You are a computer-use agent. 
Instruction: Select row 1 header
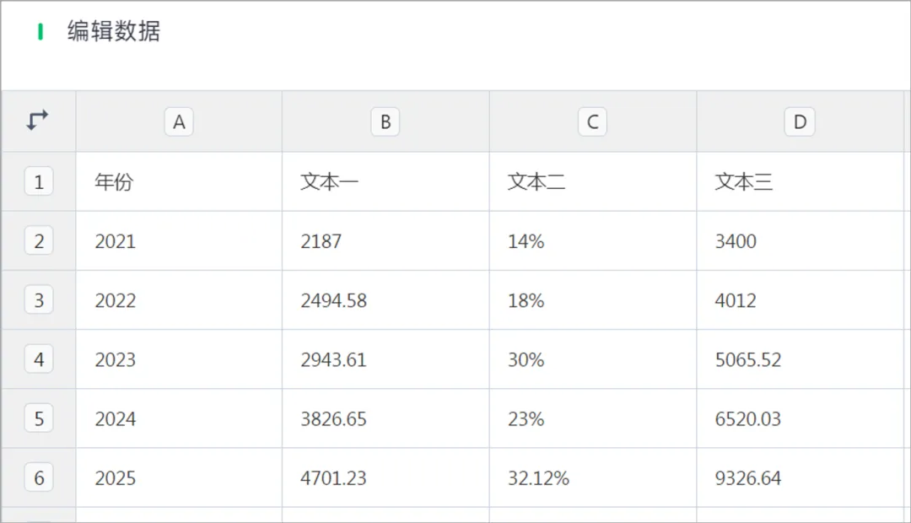(39, 181)
